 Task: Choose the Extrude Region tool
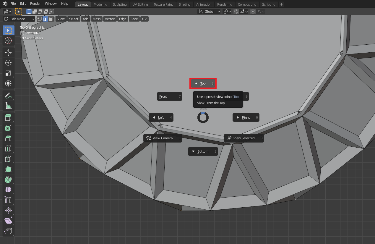[8, 117]
